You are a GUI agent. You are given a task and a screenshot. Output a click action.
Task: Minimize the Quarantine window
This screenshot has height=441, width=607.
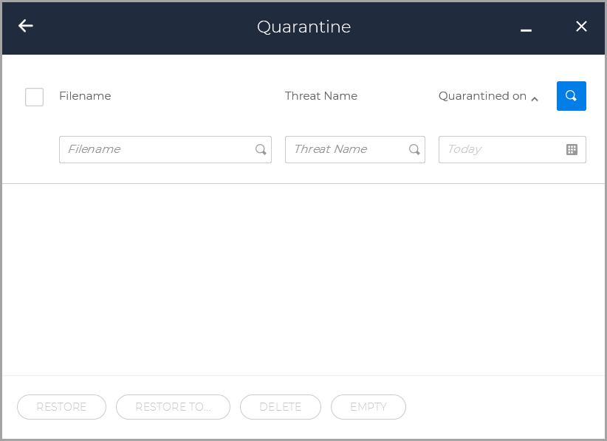[x=526, y=27]
